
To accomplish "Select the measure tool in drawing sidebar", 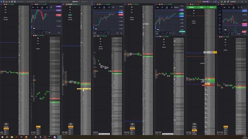I will tap(220, 29).
